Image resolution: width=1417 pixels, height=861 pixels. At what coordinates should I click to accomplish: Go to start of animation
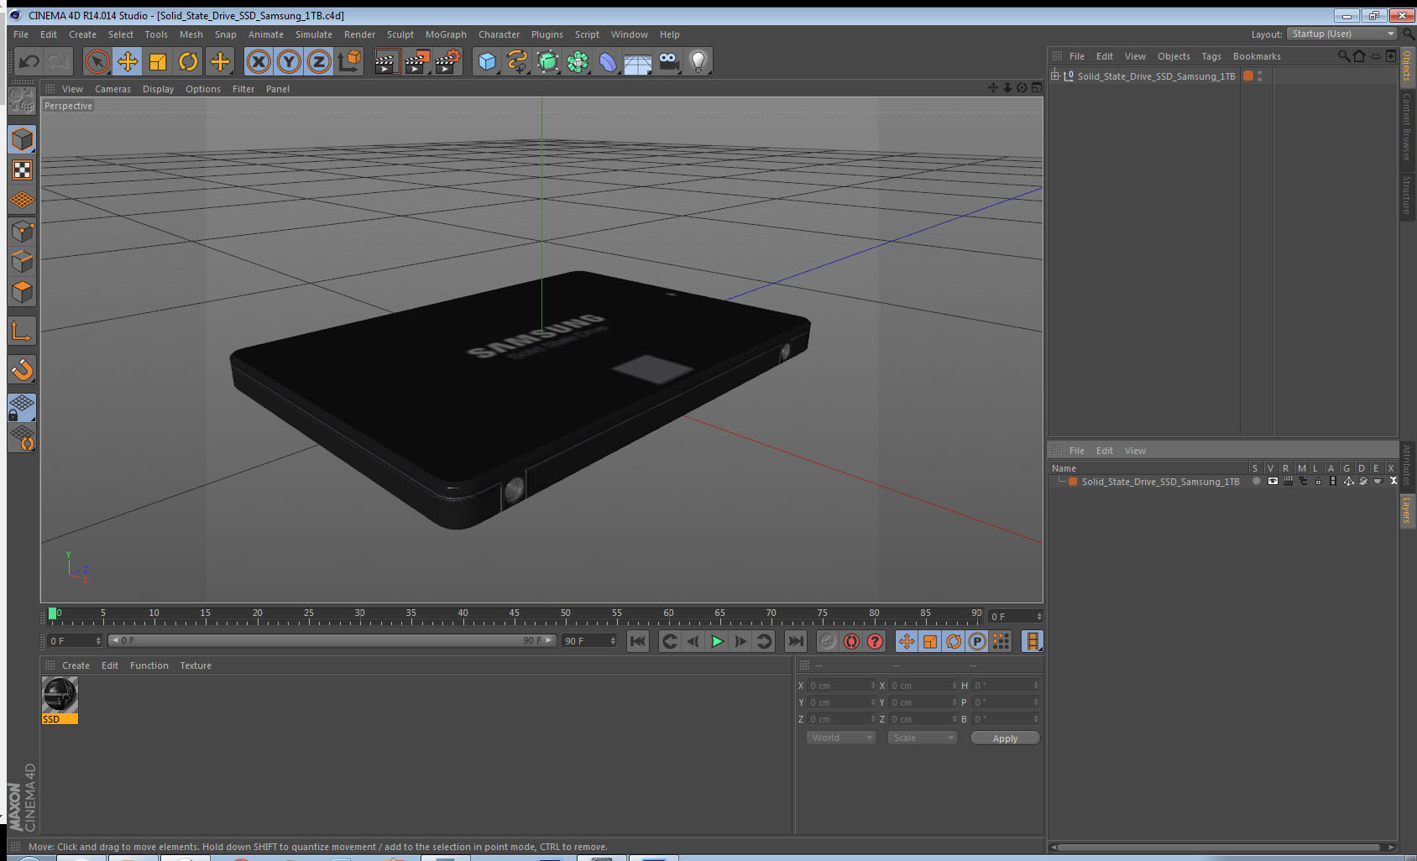coord(638,641)
